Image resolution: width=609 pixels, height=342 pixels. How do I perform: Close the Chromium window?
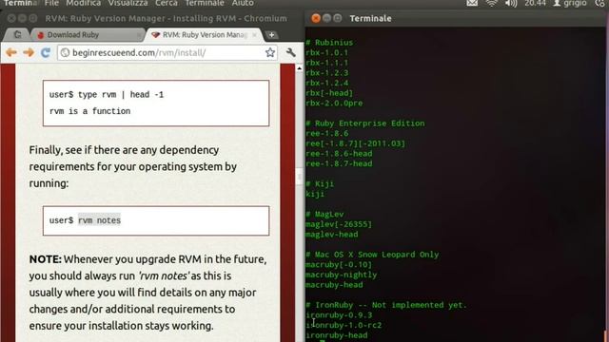click(11, 18)
